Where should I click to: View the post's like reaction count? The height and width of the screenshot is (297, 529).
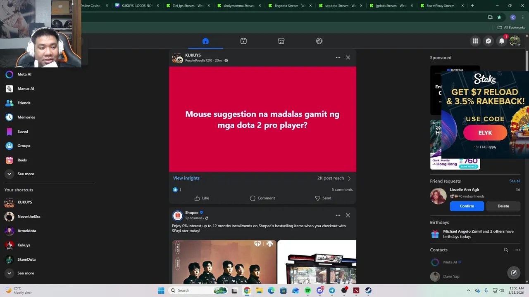[177, 190]
